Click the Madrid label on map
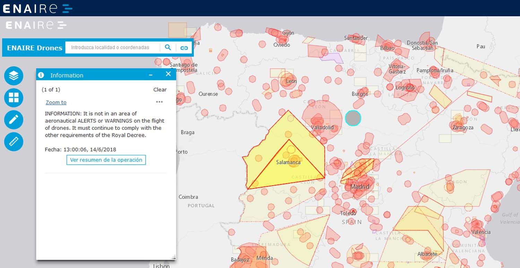 [x=360, y=187]
